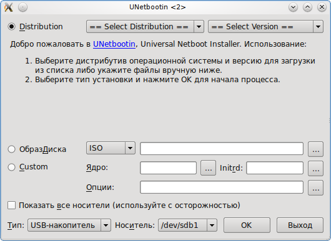Viewport: 331px width, 241px height.
Task: Browse for kernel file next to Ядро
Action: point(208,168)
